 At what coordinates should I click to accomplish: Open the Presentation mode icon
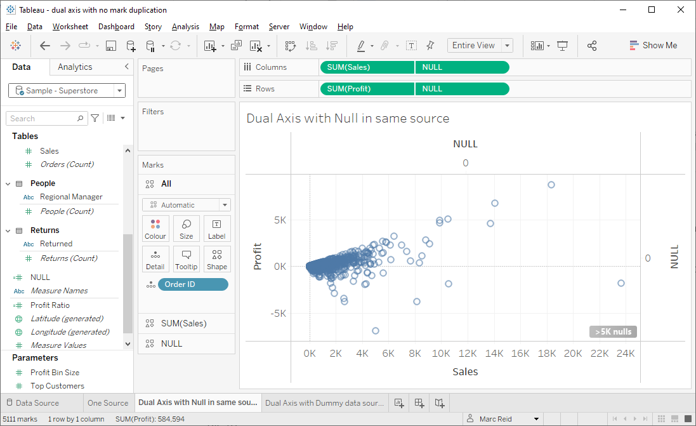(562, 46)
